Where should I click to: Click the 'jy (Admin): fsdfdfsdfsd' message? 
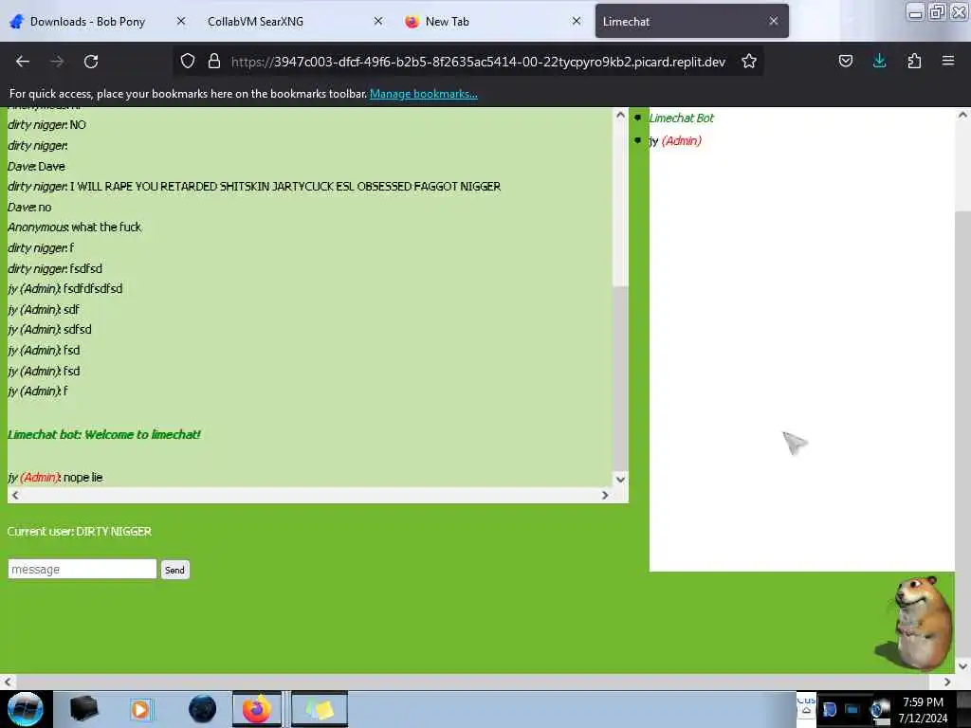(x=65, y=288)
